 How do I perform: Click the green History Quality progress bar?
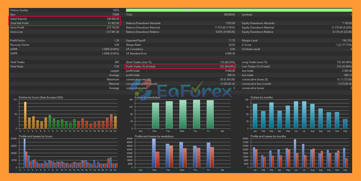pyautogui.click(x=239, y=10)
